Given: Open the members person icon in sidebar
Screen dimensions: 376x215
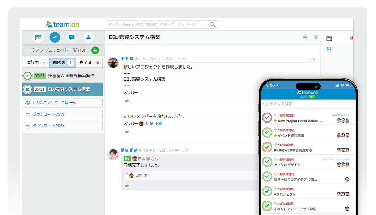Looking at the screenshot, I should click(x=88, y=37).
